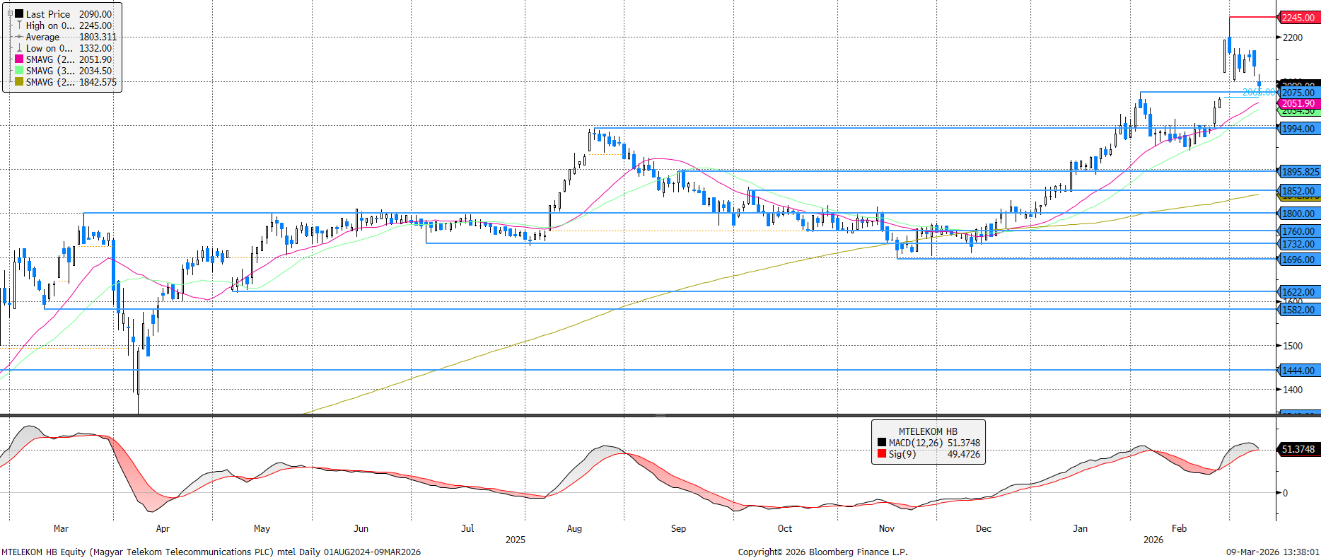Click the 1444.00 support level label
This screenshot has width=1321, height=558.
point(1298,371)
